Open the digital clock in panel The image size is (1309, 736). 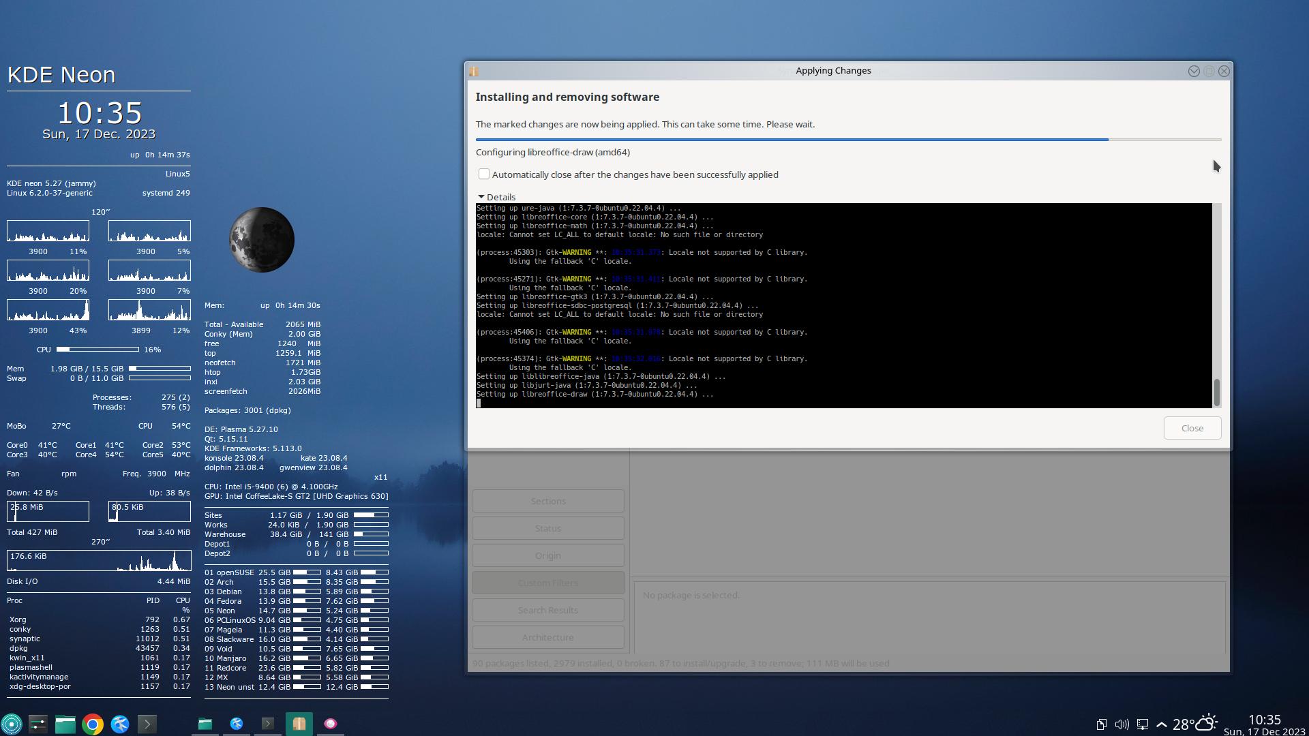[1264, 724]
